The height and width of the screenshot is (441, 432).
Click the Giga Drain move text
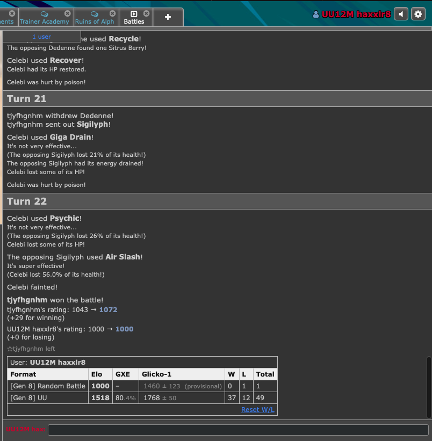(70, 138)
